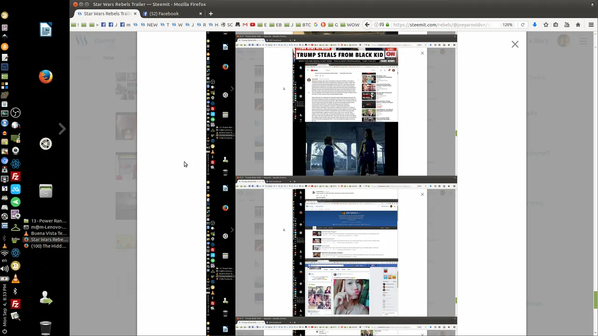
Task: Switch to 13 - Power Ran... window
Action: (x=45, y=221)
